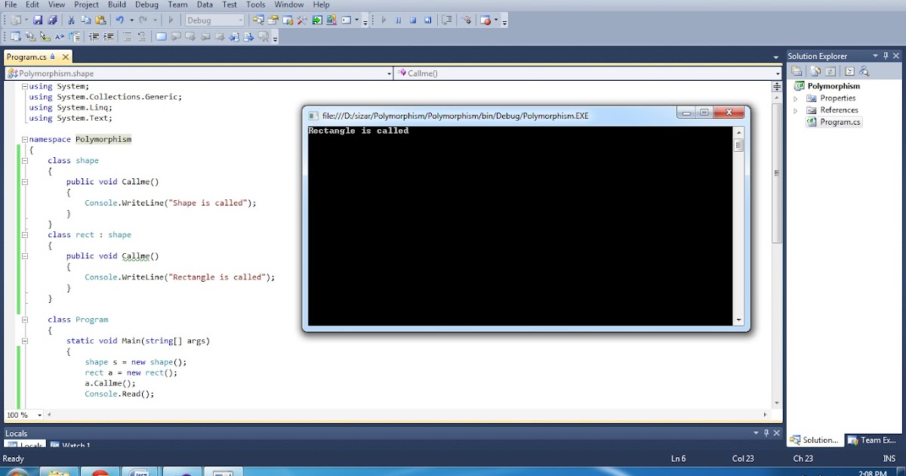Open the Build menu
The width and height of the screenshot is (906, 476).
coord(116,5)
